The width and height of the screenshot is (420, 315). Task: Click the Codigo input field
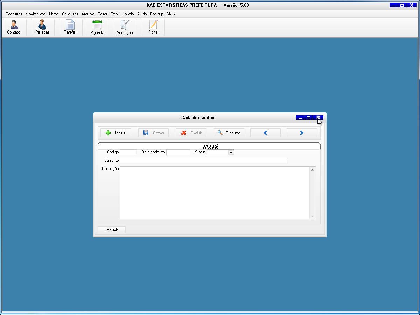(128, 152)
